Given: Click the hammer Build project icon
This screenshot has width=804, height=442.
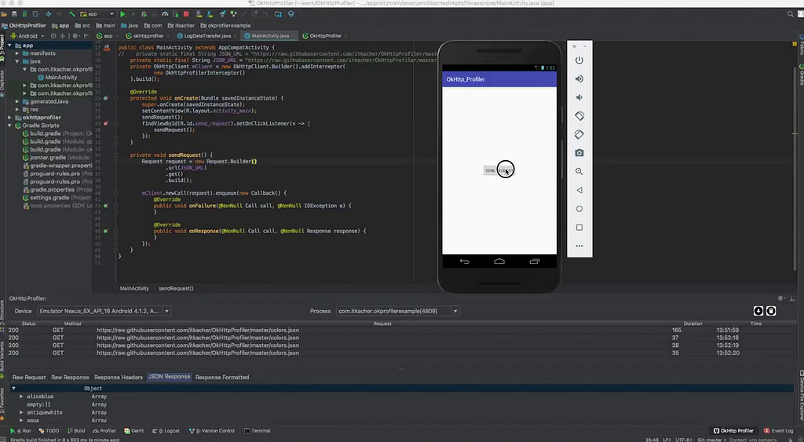Looking at the screenshot, I should tap(71, 14).
